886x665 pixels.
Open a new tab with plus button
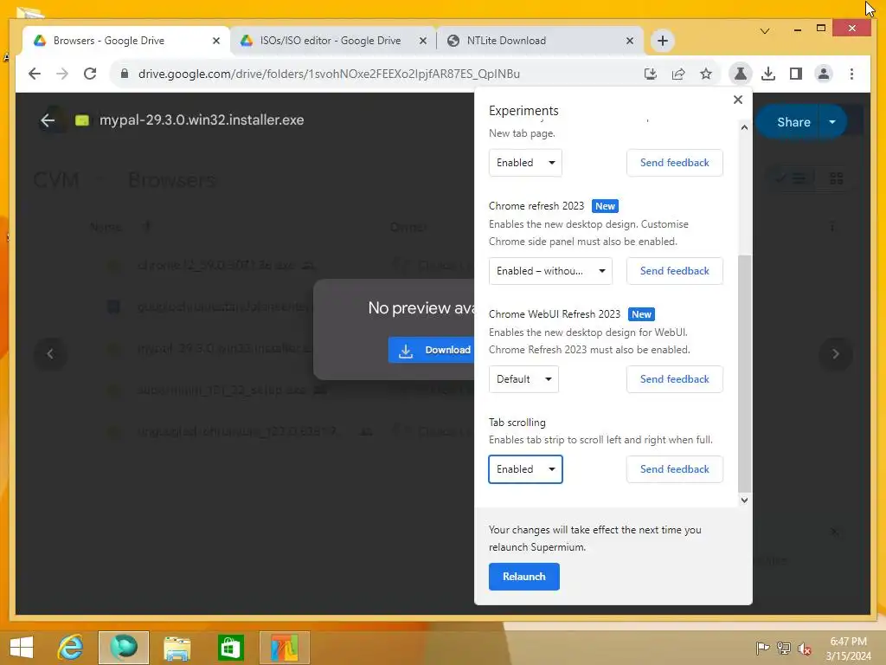[x=662, y=41]
